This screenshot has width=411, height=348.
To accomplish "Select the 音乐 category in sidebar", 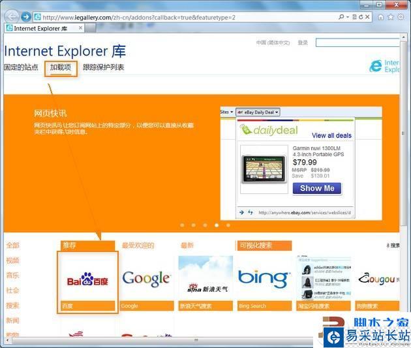I will coord(12,276).
